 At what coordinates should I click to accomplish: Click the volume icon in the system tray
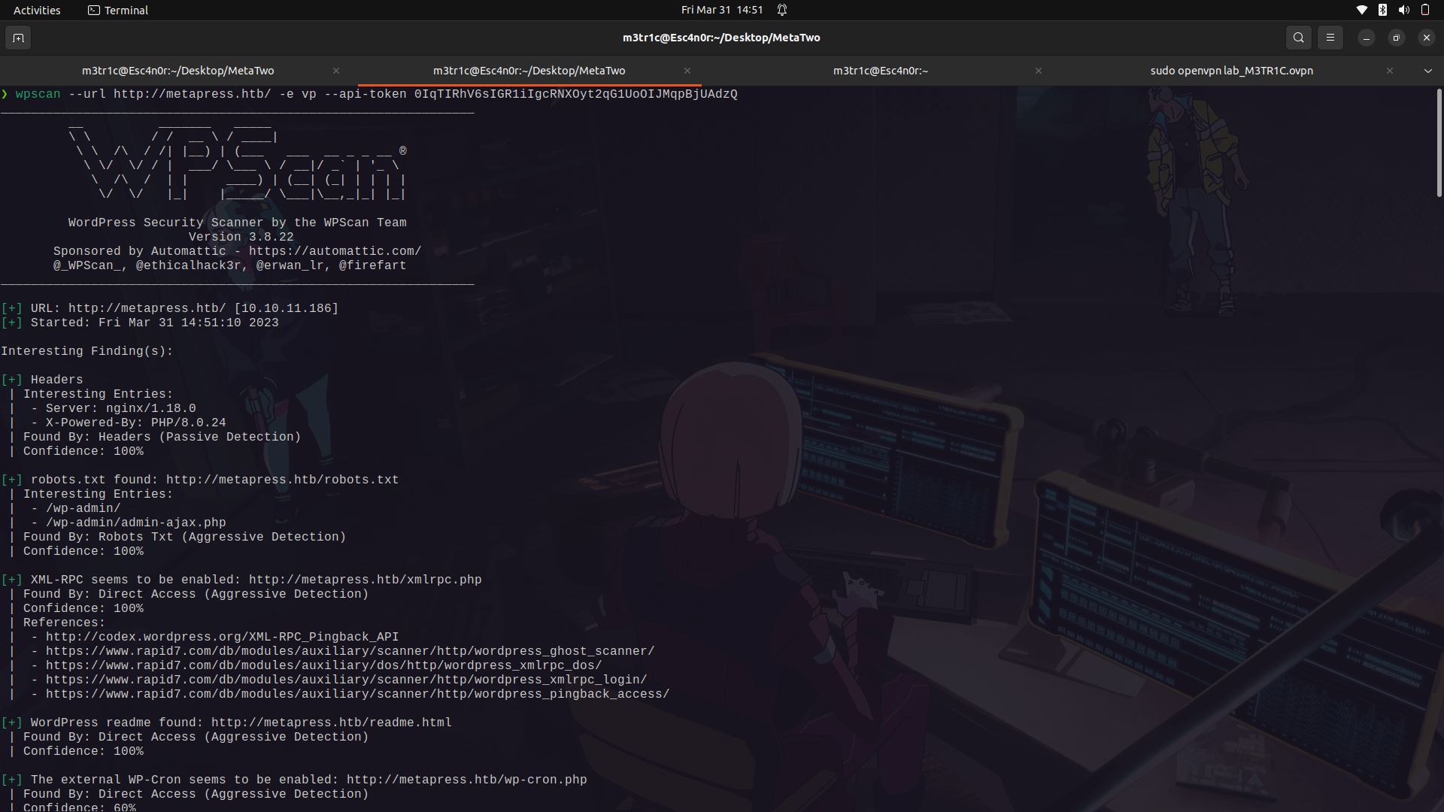pyautogui.click(x=1403, y=10)
